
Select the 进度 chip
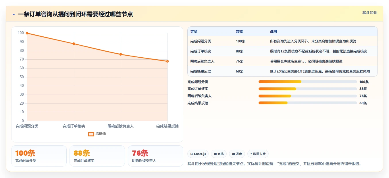[x=237, y=154]
